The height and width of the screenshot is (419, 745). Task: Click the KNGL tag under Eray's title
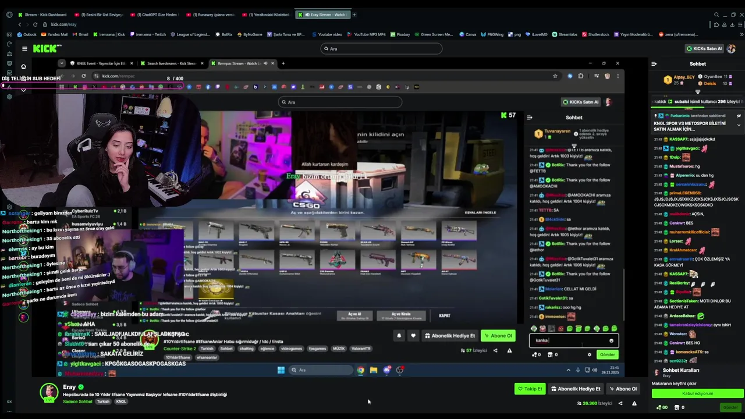(121, 402)
